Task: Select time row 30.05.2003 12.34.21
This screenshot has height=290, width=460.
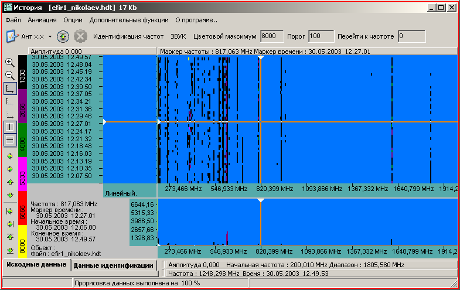Action: coord(62,101)
